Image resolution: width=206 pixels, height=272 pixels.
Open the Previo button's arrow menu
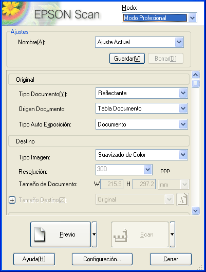[94, 234]
